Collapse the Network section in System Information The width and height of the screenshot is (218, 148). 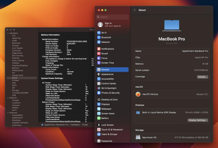click(8, 98)
